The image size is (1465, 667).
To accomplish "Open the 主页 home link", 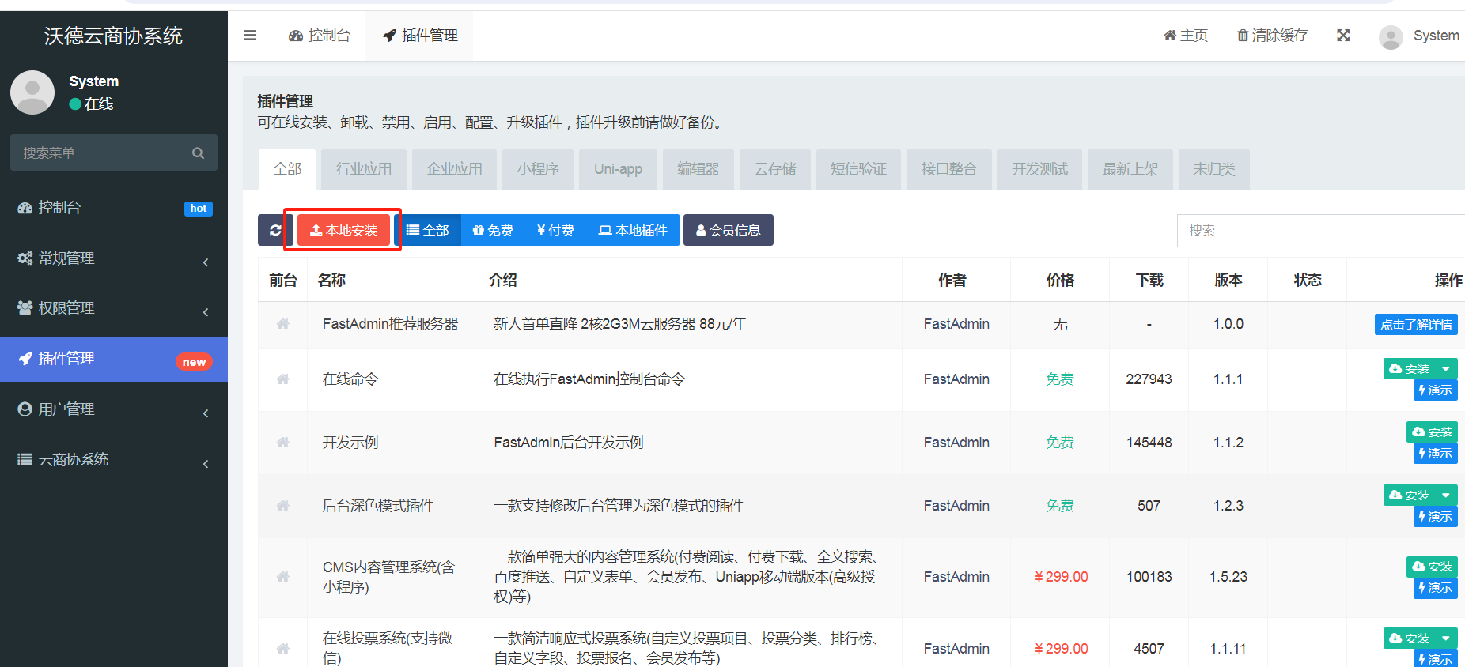I will click(1186, 36).
